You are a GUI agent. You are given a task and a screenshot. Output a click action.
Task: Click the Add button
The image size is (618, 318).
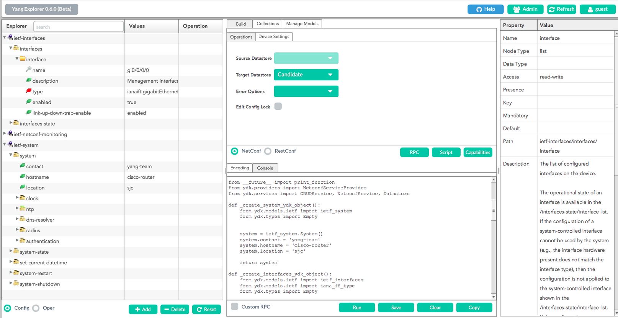tap(143, 309)
